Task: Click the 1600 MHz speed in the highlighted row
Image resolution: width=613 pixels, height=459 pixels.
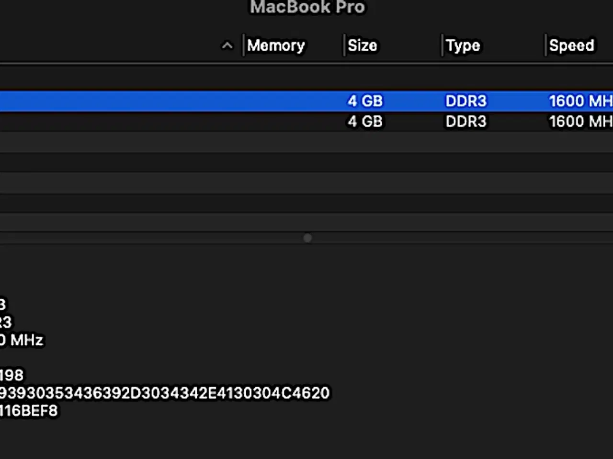Action: click(580, 101)
